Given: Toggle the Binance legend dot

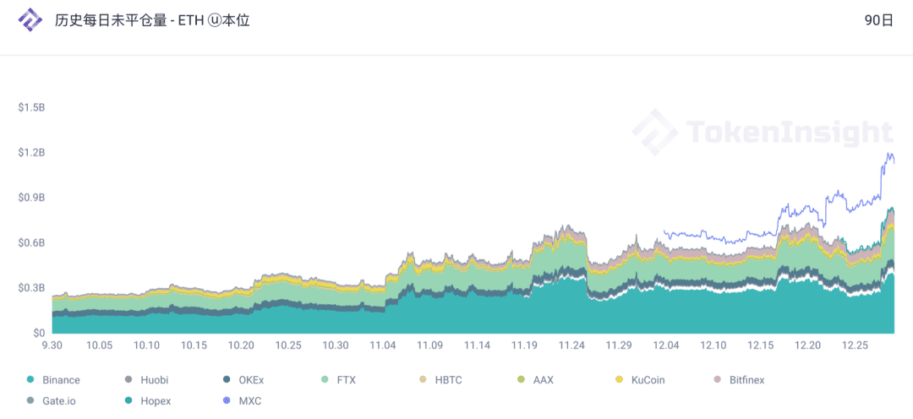Looking at the screenshot, I should [31, 380].
